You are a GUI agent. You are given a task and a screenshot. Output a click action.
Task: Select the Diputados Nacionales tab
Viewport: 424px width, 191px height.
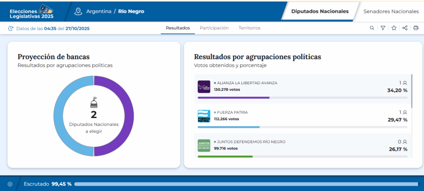(320, 11)
